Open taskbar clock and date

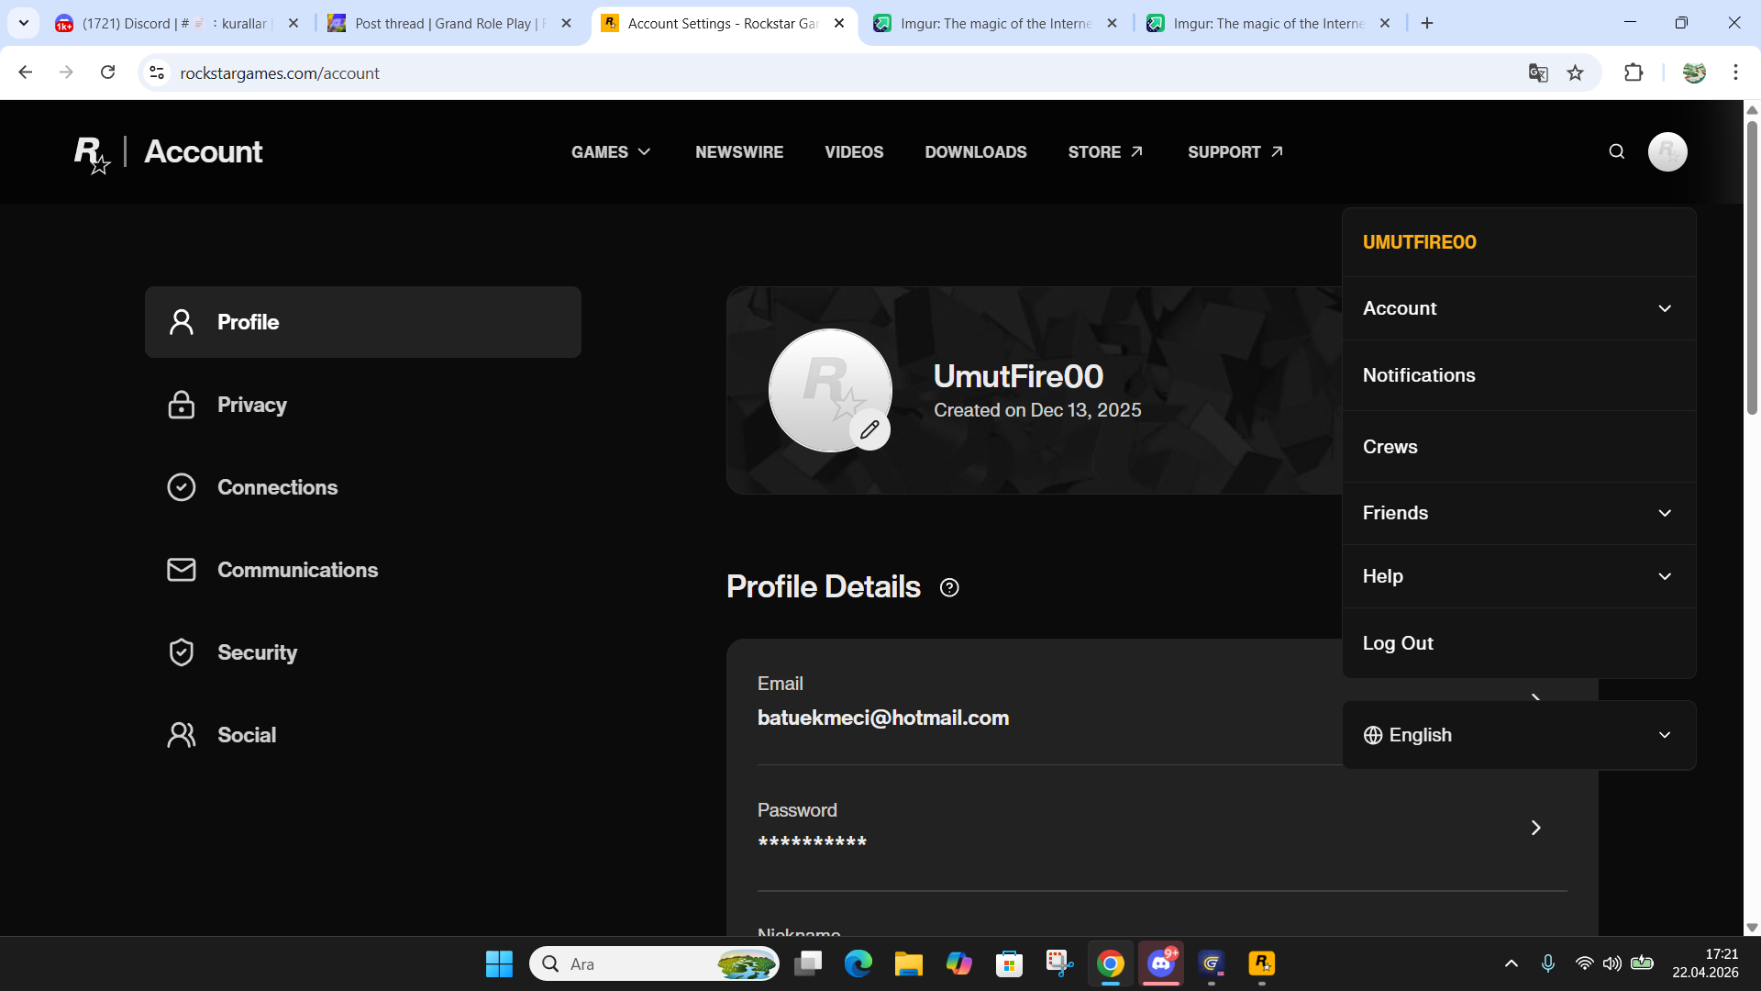coord(1705,963)
